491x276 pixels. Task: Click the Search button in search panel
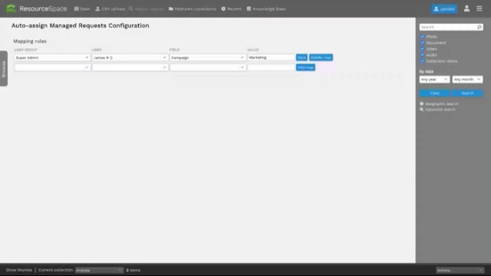467,94
